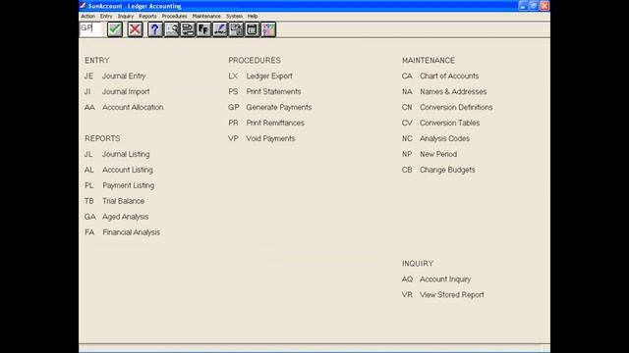Screen dimensions: 629x353
Task: Open the Procedures menu
Action: (x=175, y=16)
